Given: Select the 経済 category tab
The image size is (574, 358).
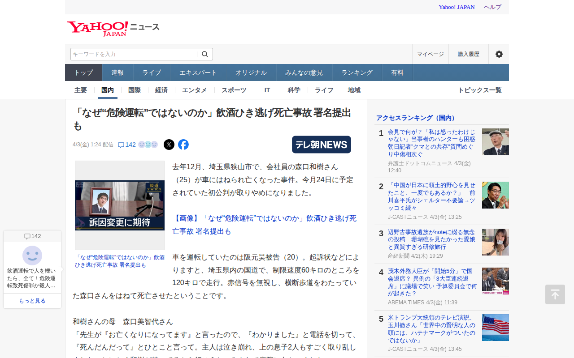Looking at the screenshot, I should (x=161, y=90).
